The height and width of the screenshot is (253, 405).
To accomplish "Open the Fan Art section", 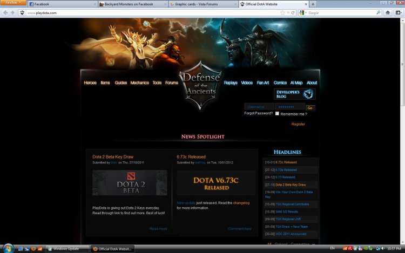I will [x=262, y=83].
